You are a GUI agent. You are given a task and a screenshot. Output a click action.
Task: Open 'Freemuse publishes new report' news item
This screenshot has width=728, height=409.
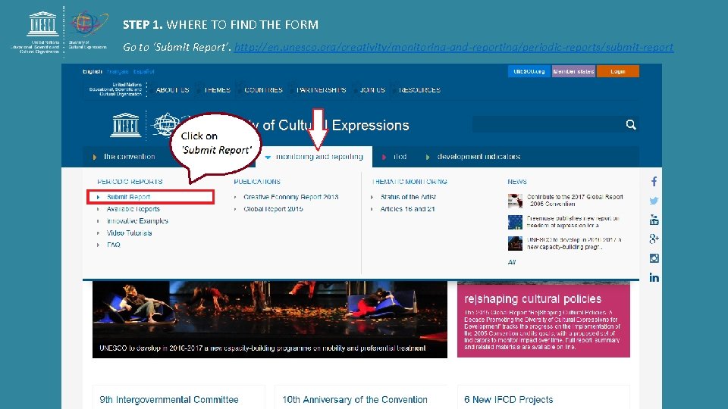[x=573, y=222]
